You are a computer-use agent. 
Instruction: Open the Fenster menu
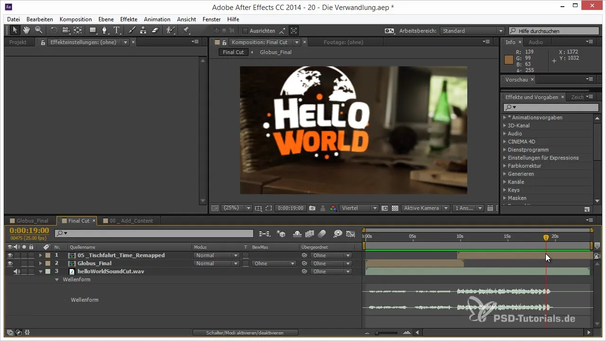(x=212, y=19)
